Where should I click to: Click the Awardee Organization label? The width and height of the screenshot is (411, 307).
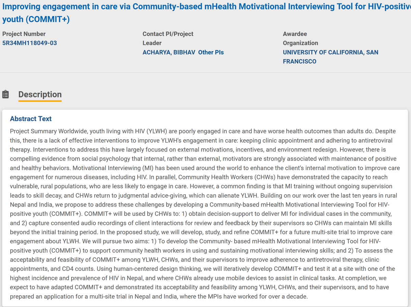pyautogui.click(x=300, y=38)
